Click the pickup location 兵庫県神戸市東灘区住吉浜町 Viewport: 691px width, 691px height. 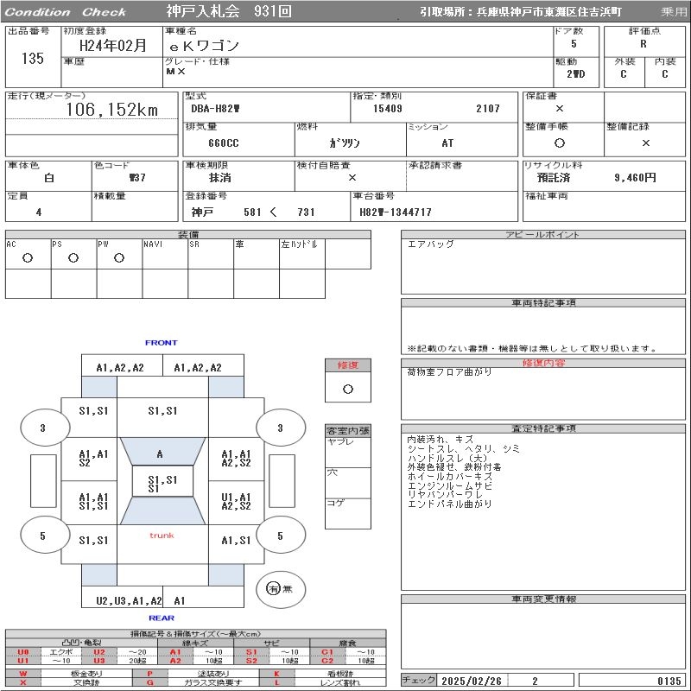pyautogui.click(x=549, y=12)
